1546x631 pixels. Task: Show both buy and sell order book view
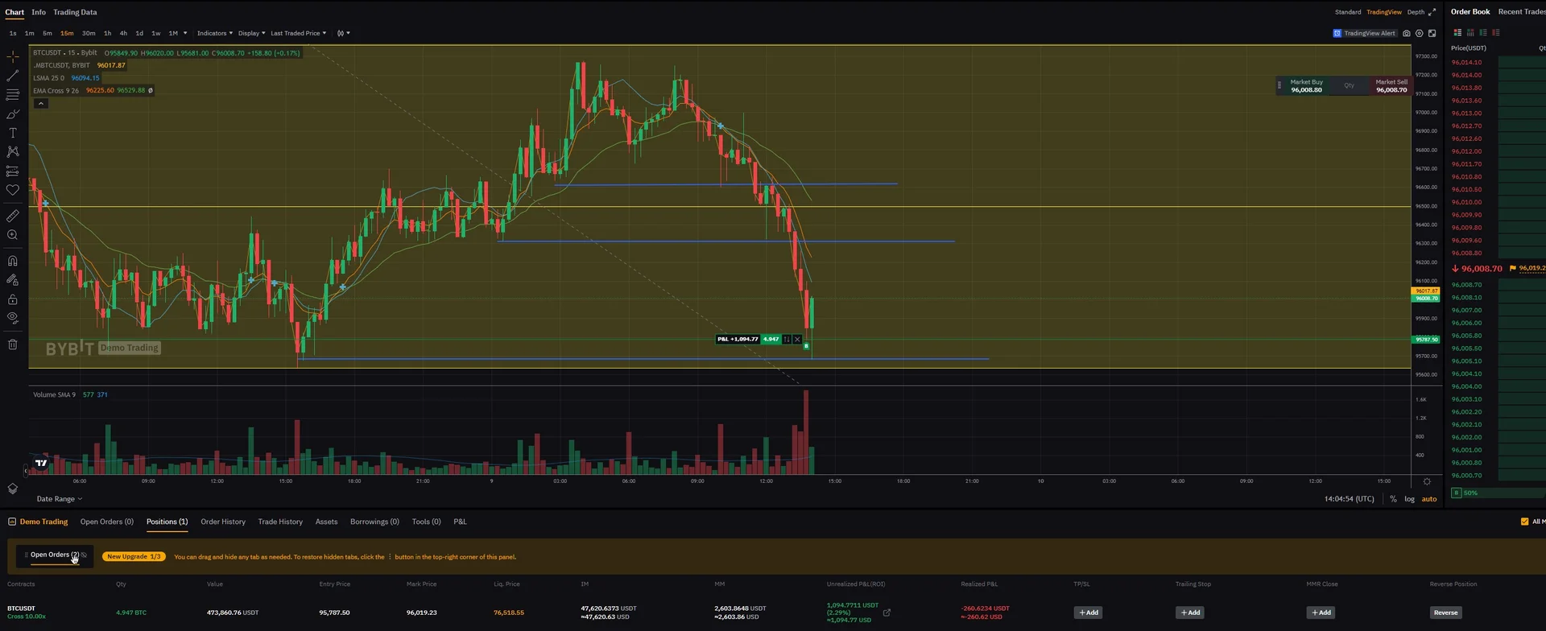click(1457, 33)
